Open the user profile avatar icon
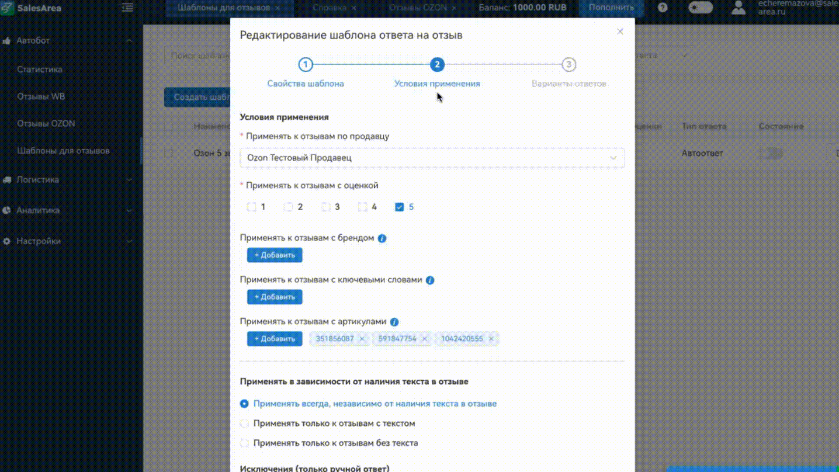 (738, 7)
